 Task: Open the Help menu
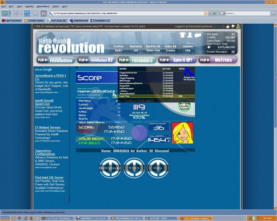coord(65,7)
